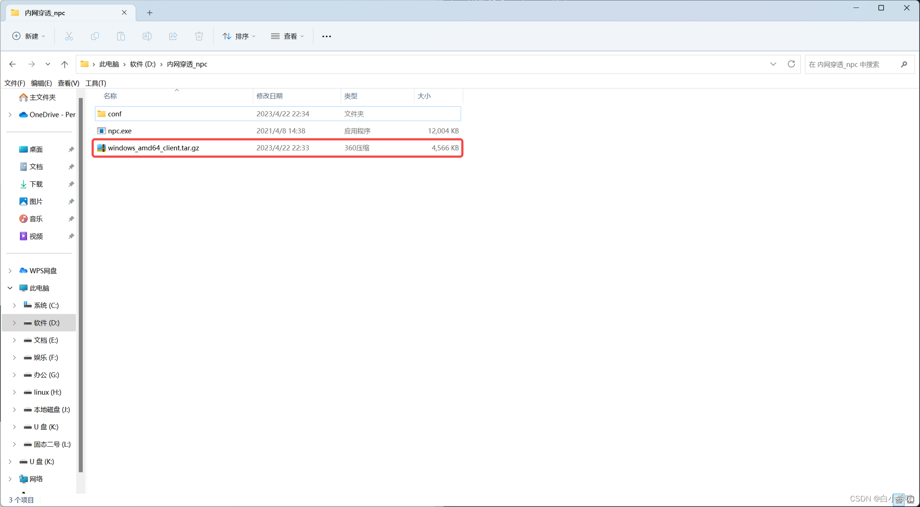Select the windows_amd64_client.tar.gz archive icon
Image resolution: width=920 pixels, height=507 pixels.
[102, 148]
